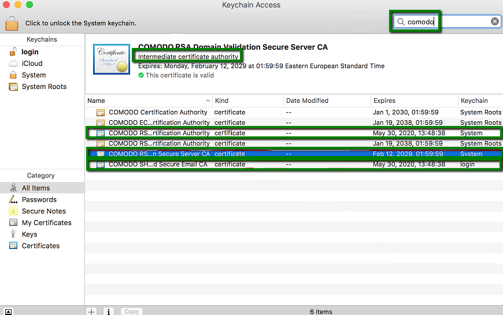Toggle the preview pane button at bottom left
503x315 pixels.
(x=8, y=312)
